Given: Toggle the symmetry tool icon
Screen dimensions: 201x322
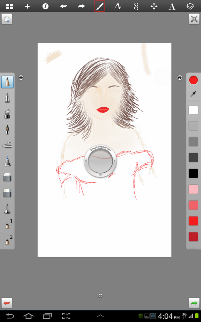Looking at the screenshot, I should [x=136, y=6].
